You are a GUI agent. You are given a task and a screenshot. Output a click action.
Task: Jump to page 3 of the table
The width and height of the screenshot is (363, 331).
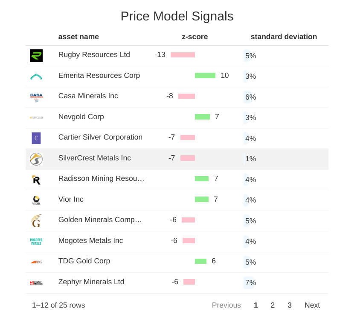tap(290, 305)
